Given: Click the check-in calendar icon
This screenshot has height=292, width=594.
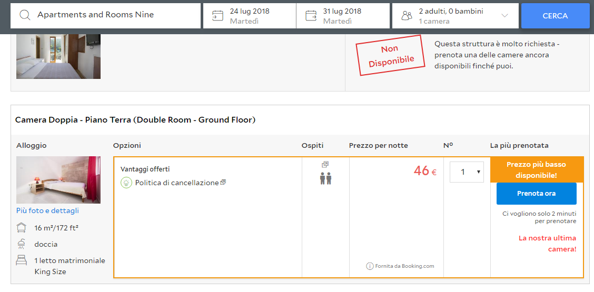Looking at the screenshot, I should pos(217,16).
